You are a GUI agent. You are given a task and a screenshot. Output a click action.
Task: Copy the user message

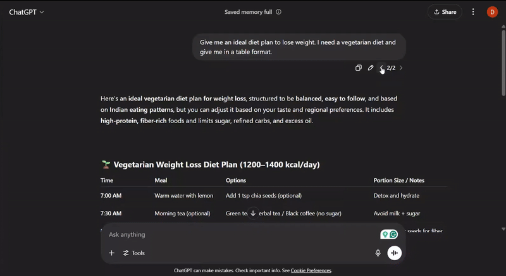359,68
